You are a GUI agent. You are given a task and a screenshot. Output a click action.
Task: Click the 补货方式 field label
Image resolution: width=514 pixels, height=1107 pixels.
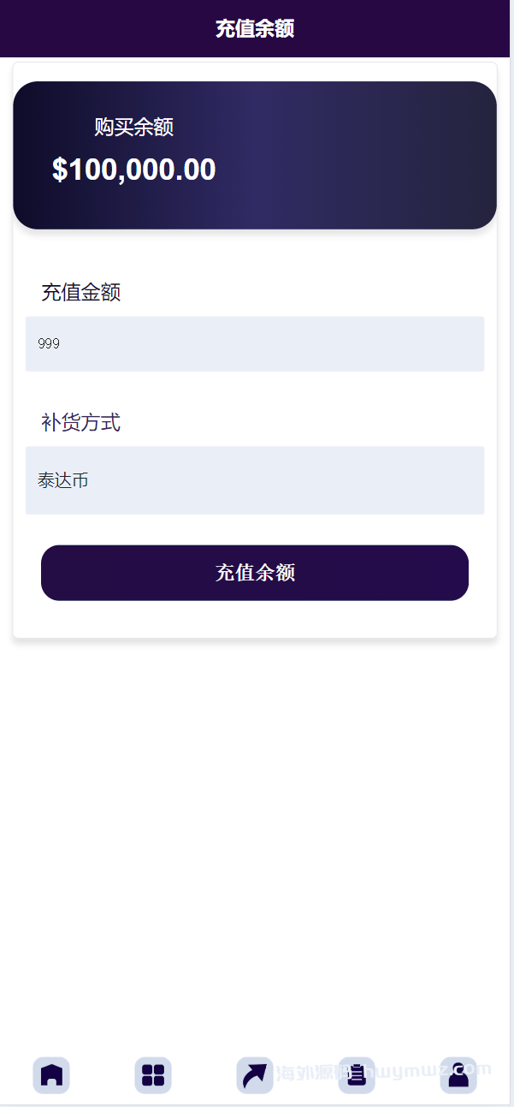point(81,422)
